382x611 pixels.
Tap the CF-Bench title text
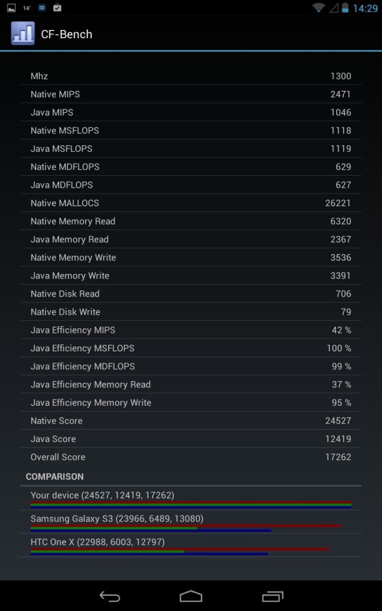coord(67,34)
